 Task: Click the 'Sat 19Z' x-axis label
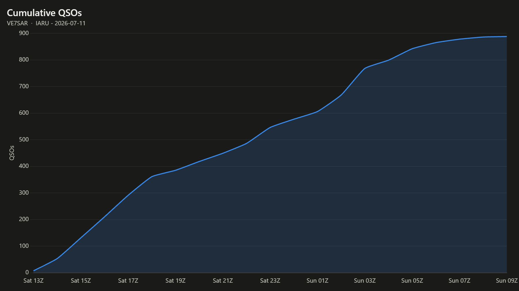[175, 281]
